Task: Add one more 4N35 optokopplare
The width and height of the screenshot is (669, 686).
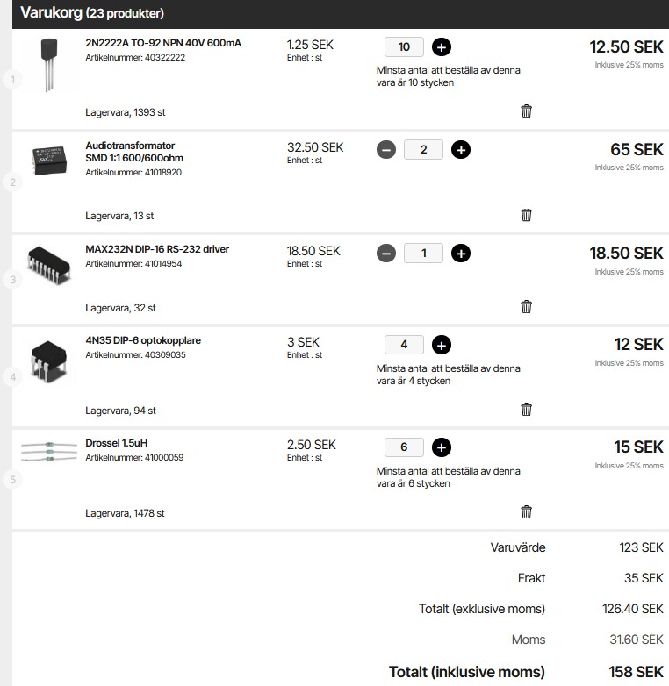Action: click(442, 345)
